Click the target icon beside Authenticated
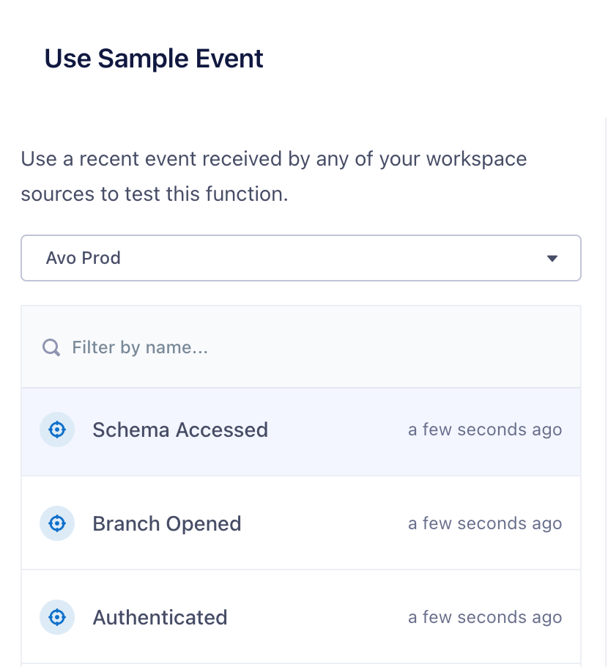The width and height of the screenshot is (608, 667). tap(57, 617)
